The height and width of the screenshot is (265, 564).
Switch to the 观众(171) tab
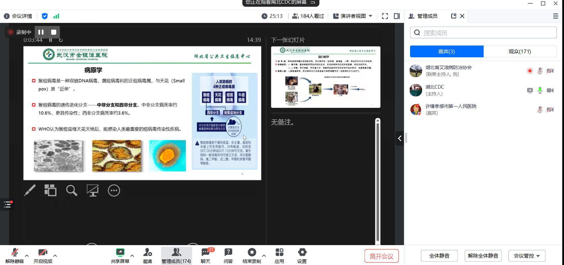[520, 52]
